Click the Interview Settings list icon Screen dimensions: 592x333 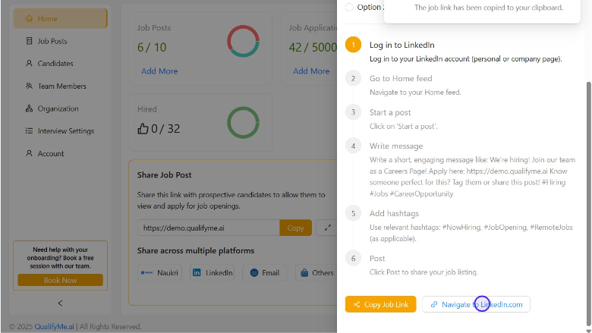point(30,131)
